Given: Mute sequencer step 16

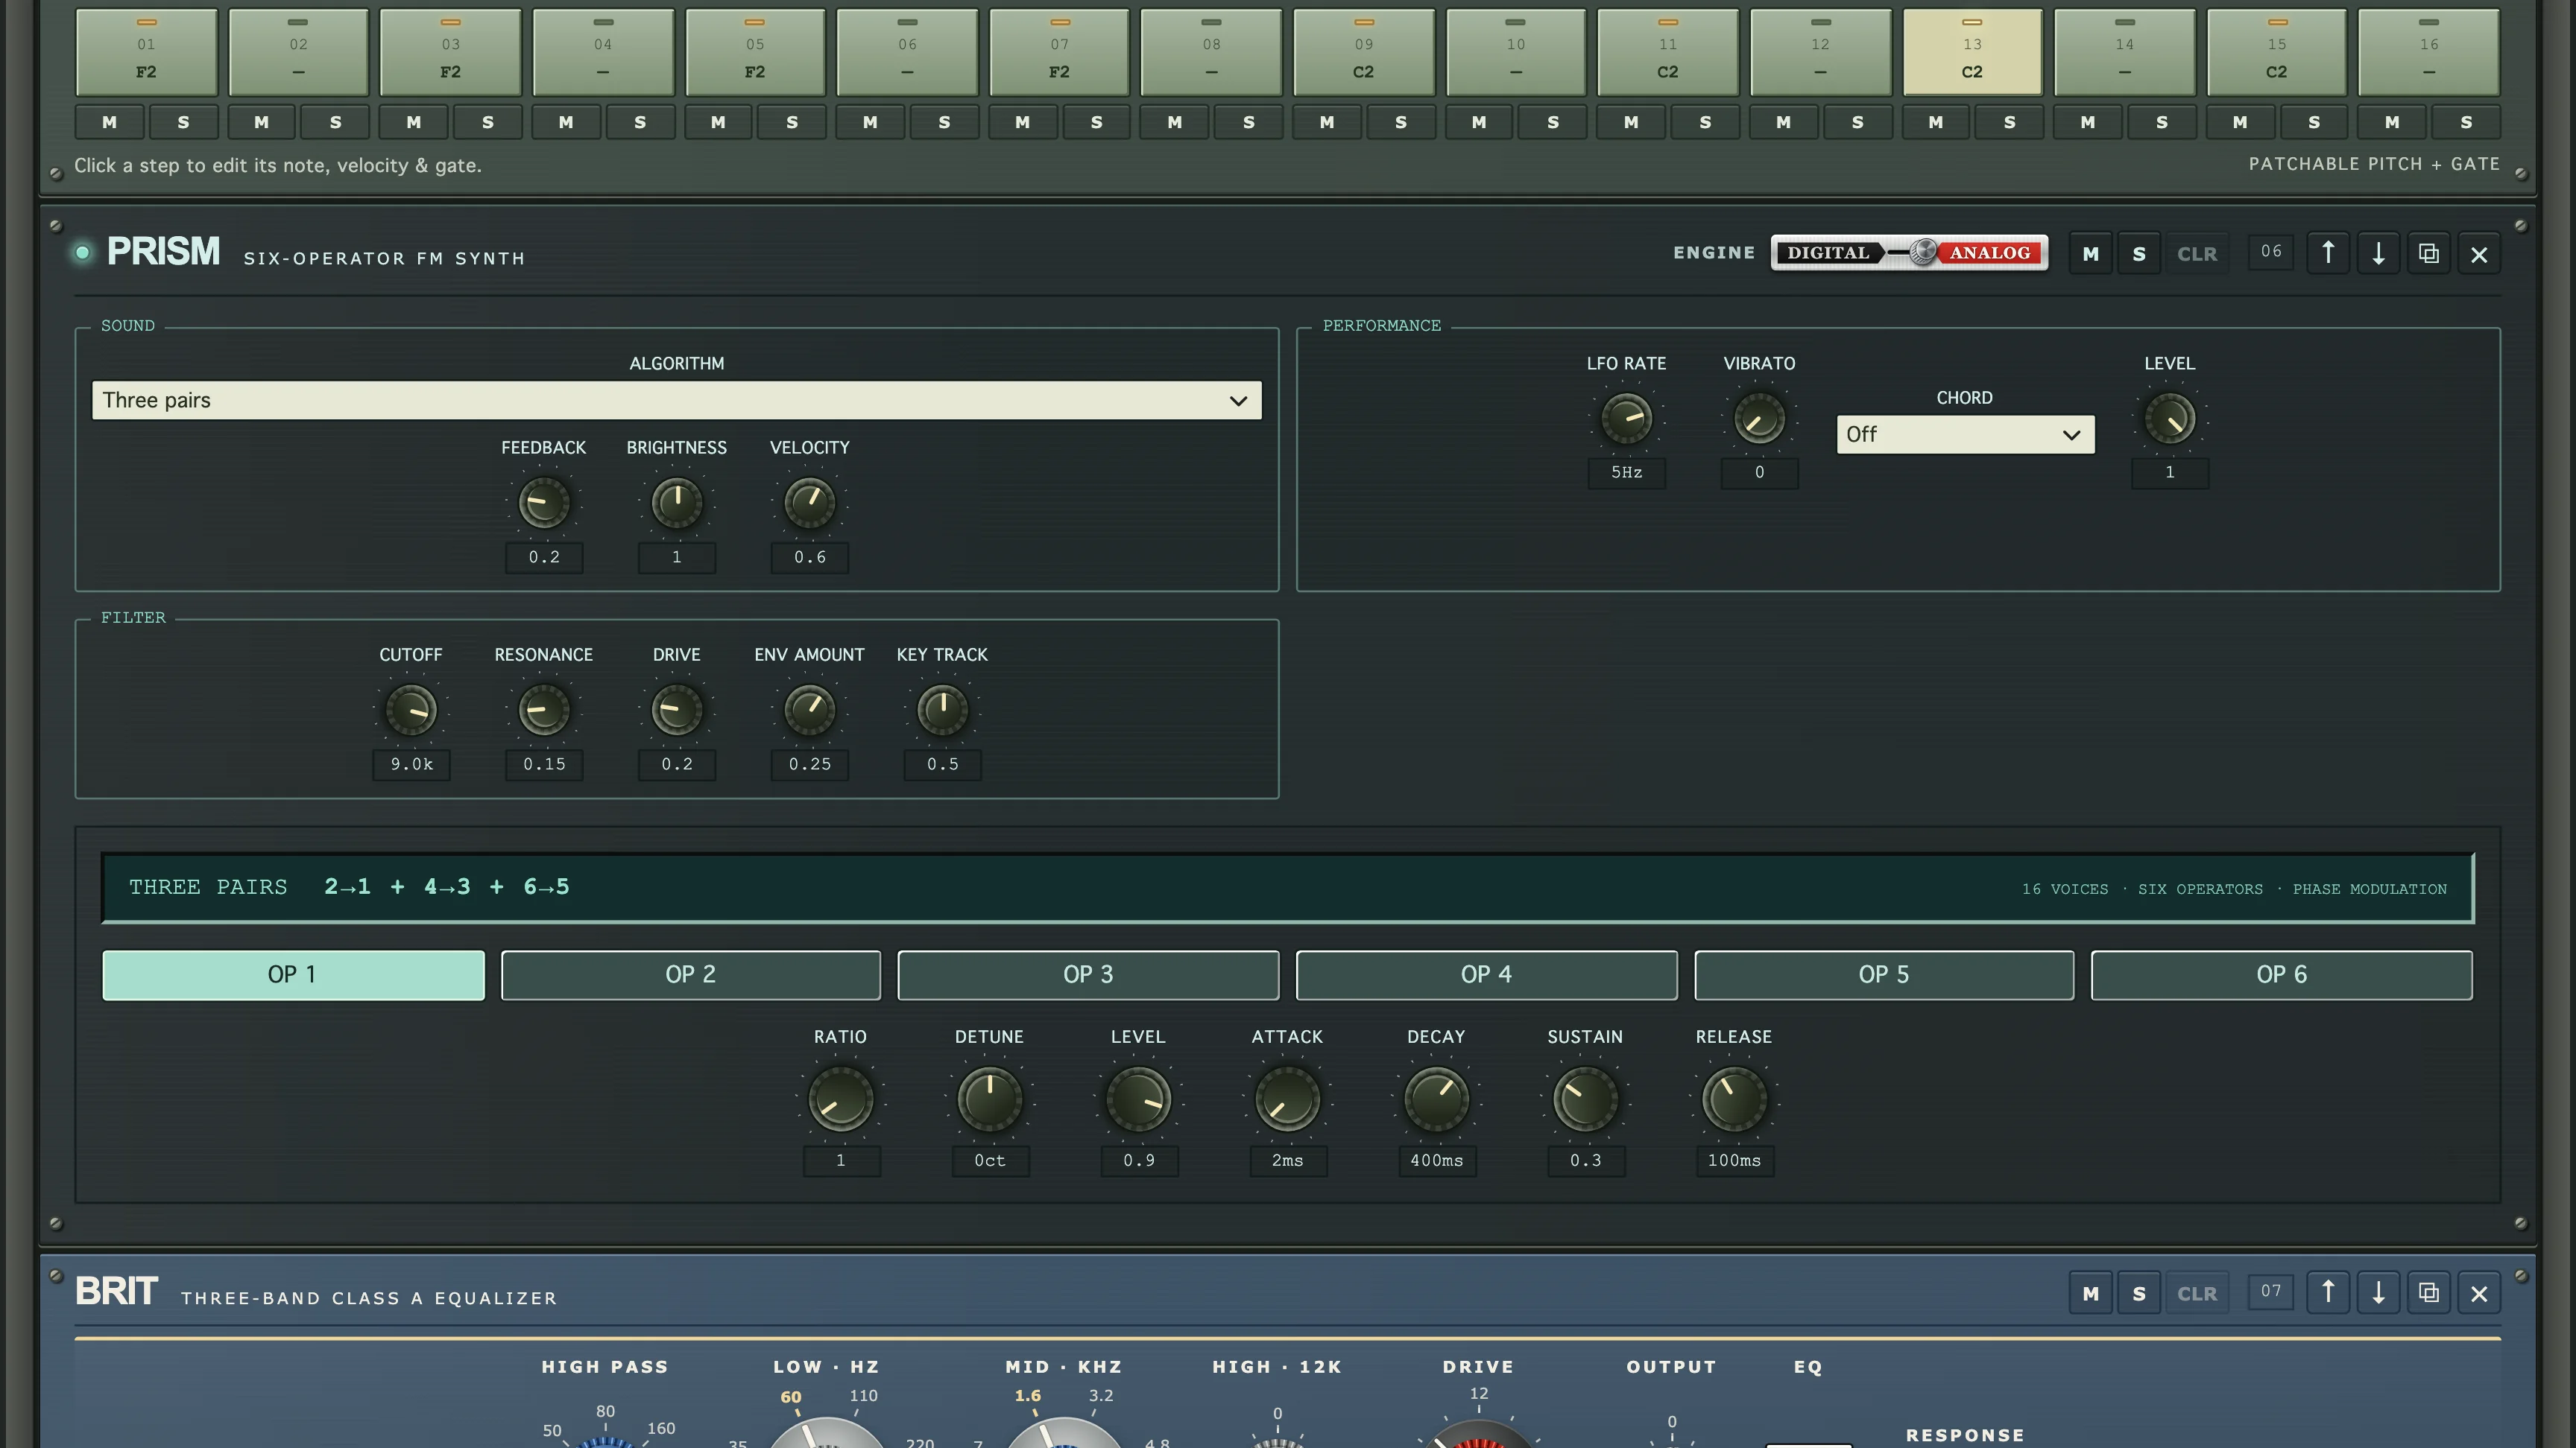Looking at the screenshot, I should click(x=2391, y=122).
